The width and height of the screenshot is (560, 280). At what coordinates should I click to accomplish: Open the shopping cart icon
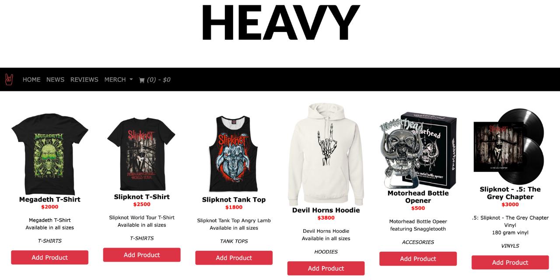[142, 80]
